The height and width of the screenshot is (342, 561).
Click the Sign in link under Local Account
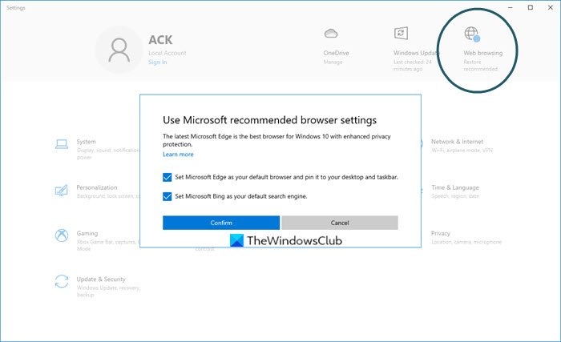(157, 62)
